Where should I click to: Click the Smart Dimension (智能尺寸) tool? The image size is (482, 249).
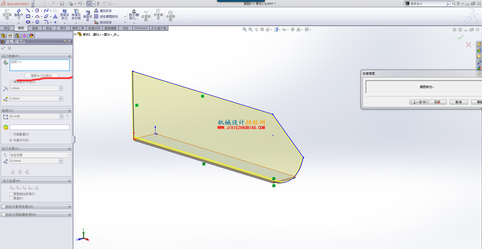click(x=19, y=15)
